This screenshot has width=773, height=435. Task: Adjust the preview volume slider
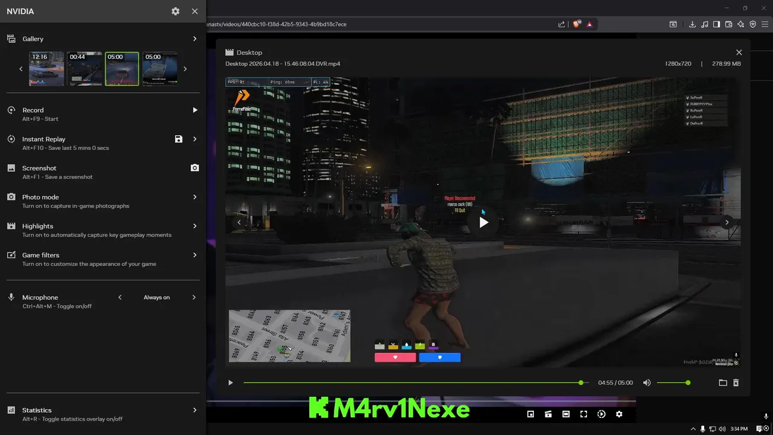click(673, 382)
